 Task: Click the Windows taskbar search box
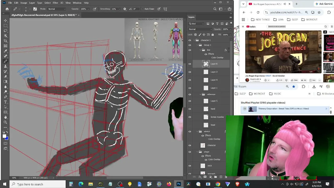point(38,184)
